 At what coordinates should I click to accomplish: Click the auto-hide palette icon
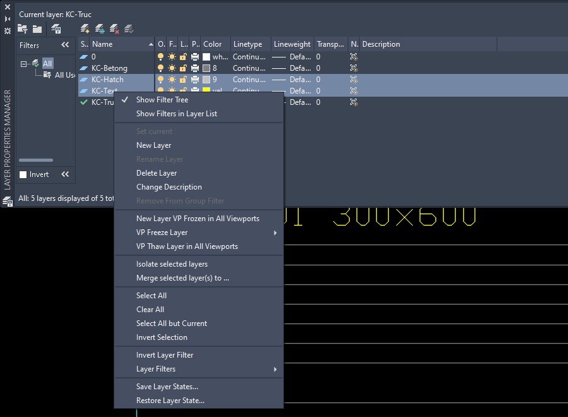(x=7, y=19)
